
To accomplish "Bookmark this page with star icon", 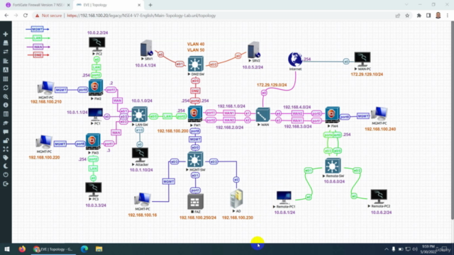I will 407,16.
